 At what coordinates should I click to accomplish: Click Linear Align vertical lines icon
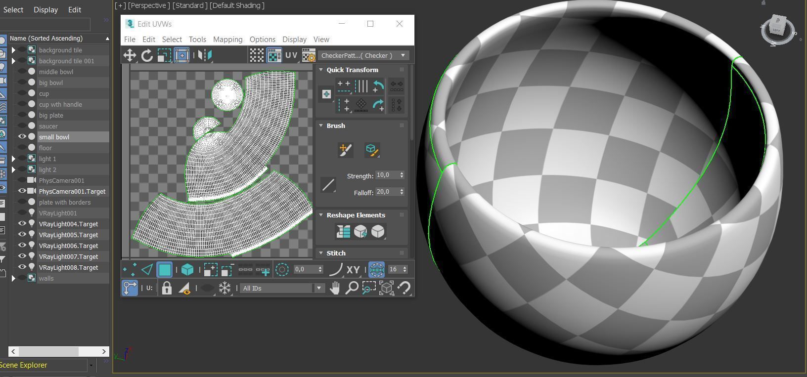pyautogui.click(x=361, y=86)
